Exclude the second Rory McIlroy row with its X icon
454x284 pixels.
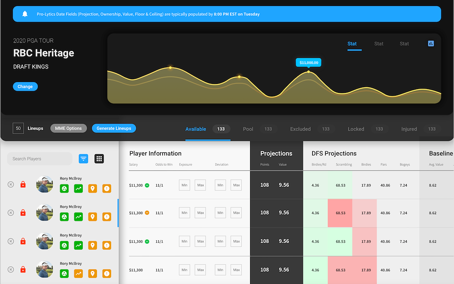[11, 213]
